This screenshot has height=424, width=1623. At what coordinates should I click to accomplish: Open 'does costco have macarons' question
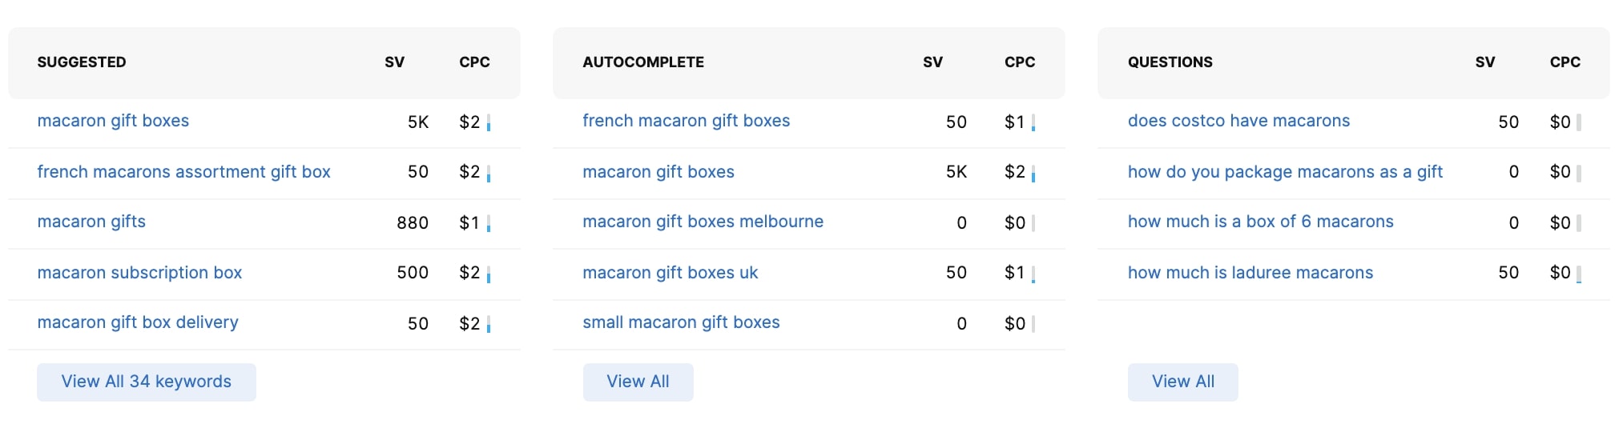pyautogui.click(x=1238, y=121)
